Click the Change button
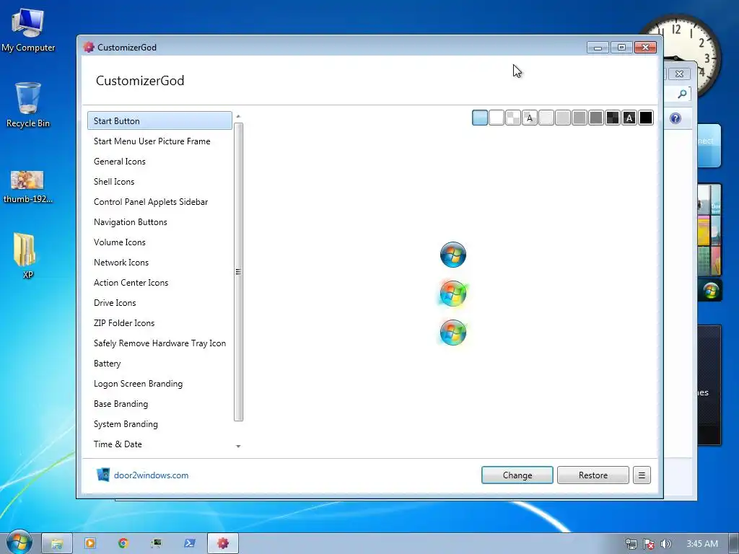The image size is (739, 554). tap(517, 475)
